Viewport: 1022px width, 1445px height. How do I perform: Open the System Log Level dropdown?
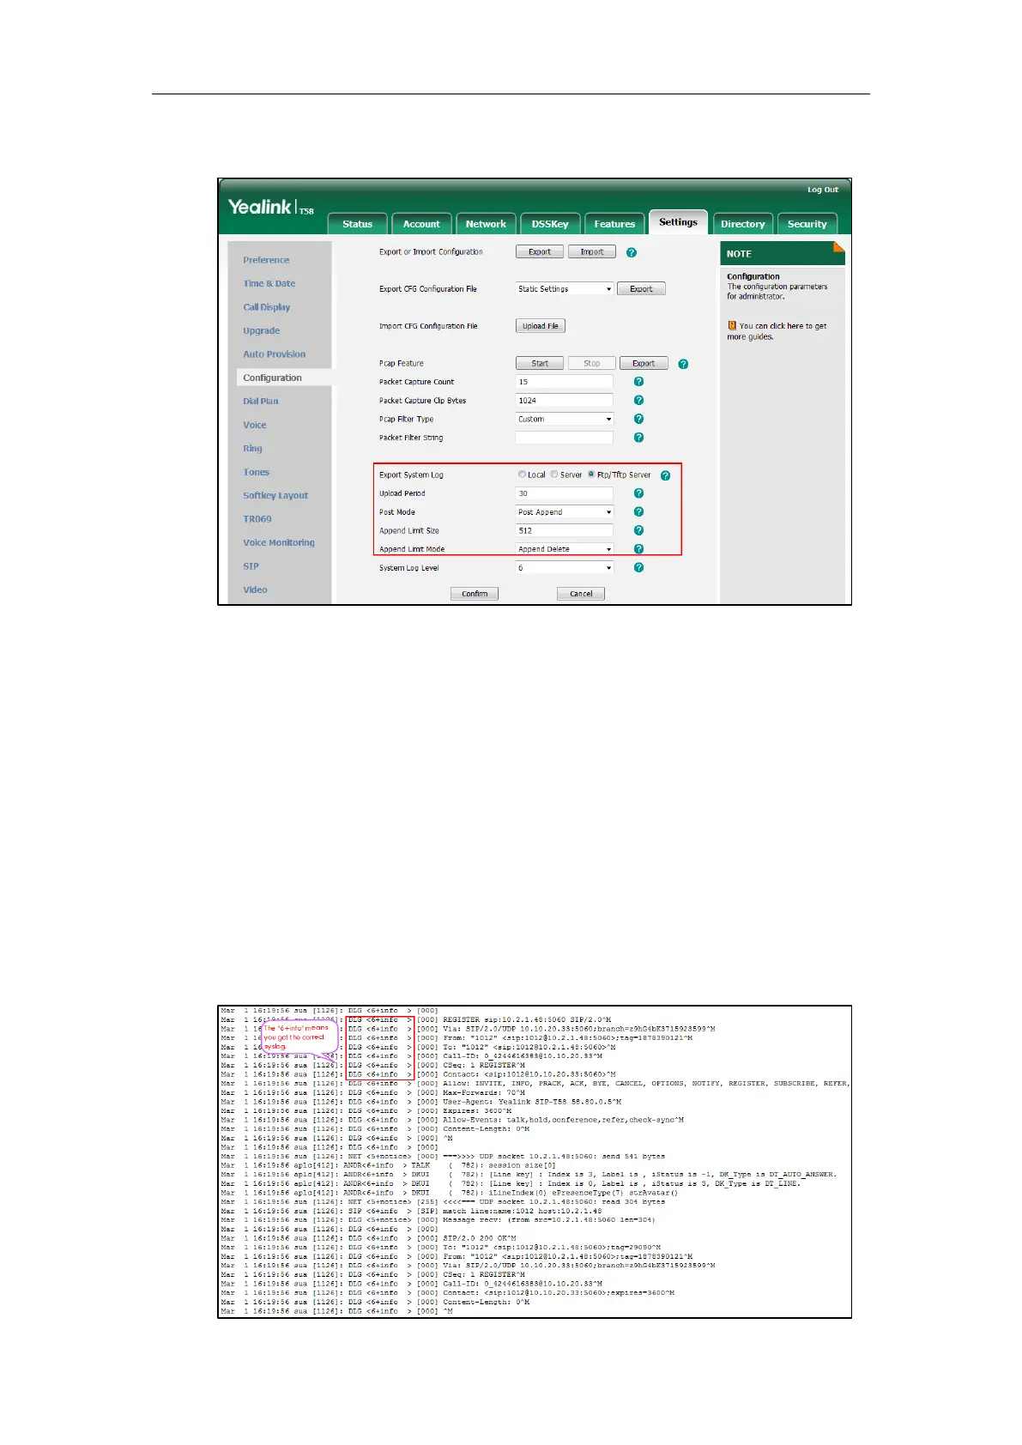click(565, 568)
